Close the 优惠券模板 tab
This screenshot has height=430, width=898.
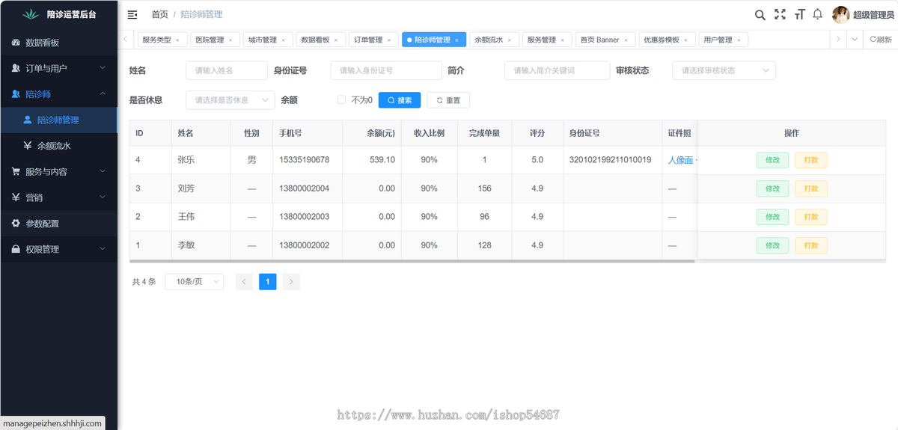[x=685, y=40]
